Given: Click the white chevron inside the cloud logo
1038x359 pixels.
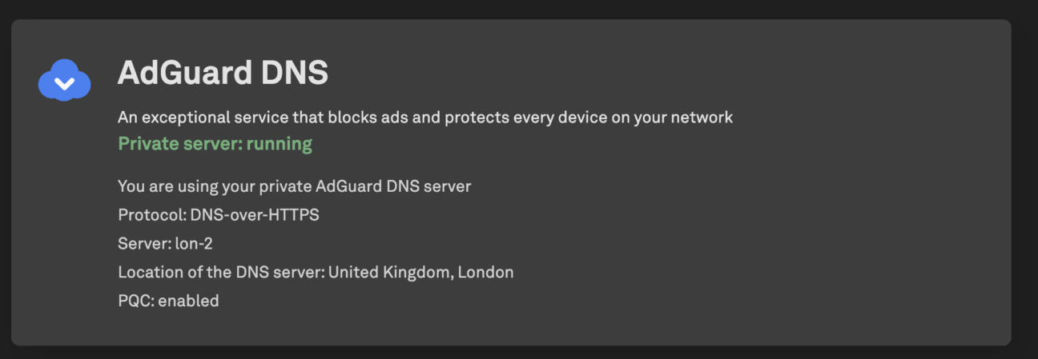Looking at the screenshot, I should (64, 82).
